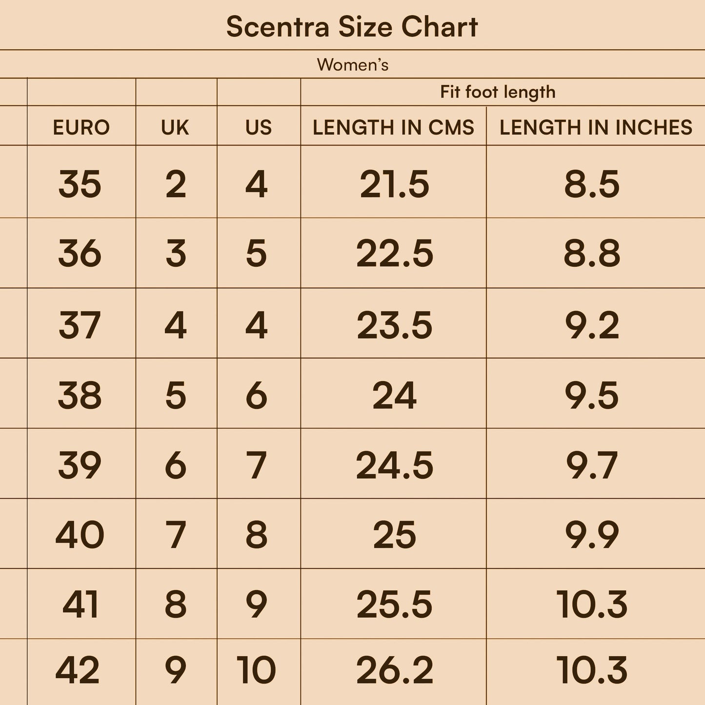This screenshot has width=705, height=705.
Task: Click Euro size 38 cell
Action: tap(80, 395)
